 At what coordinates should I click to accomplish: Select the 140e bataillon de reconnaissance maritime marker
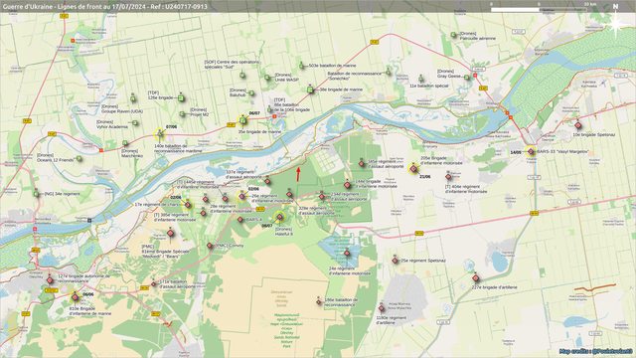(x=160, y=133)
